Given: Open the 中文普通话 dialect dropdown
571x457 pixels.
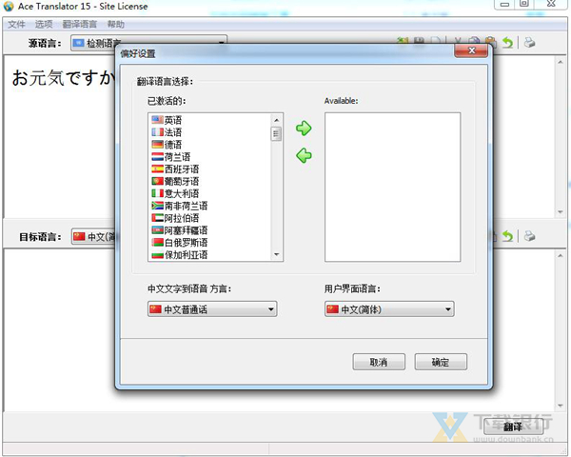Looking at the screenshot, I should tap(212, 309).
